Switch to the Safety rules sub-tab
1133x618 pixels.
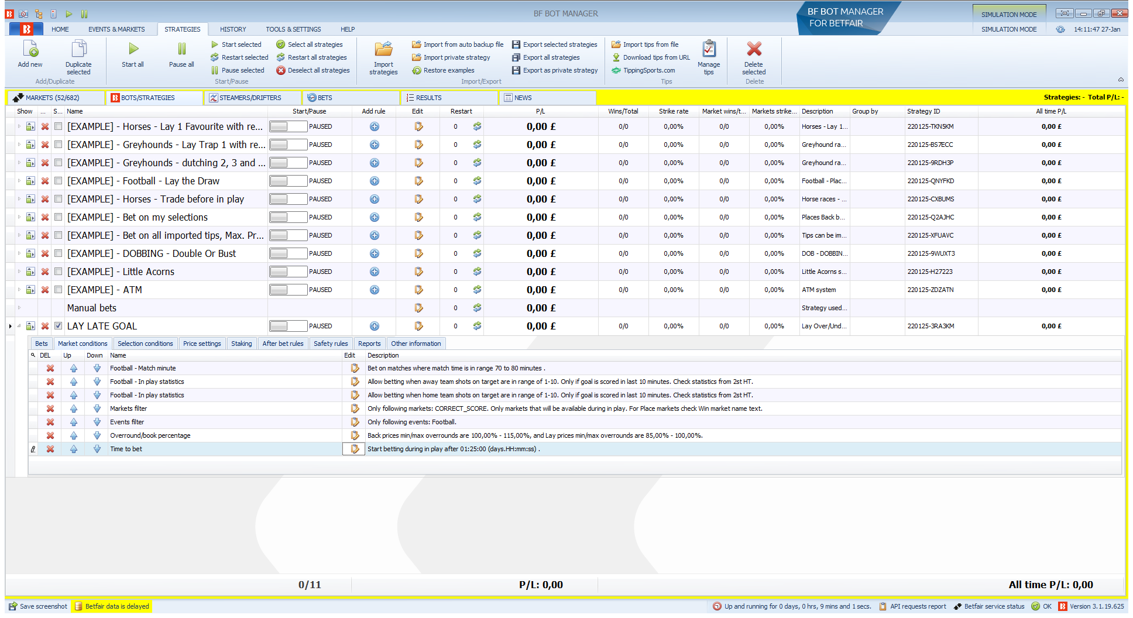pyautogui.click(x=331, y=344)
